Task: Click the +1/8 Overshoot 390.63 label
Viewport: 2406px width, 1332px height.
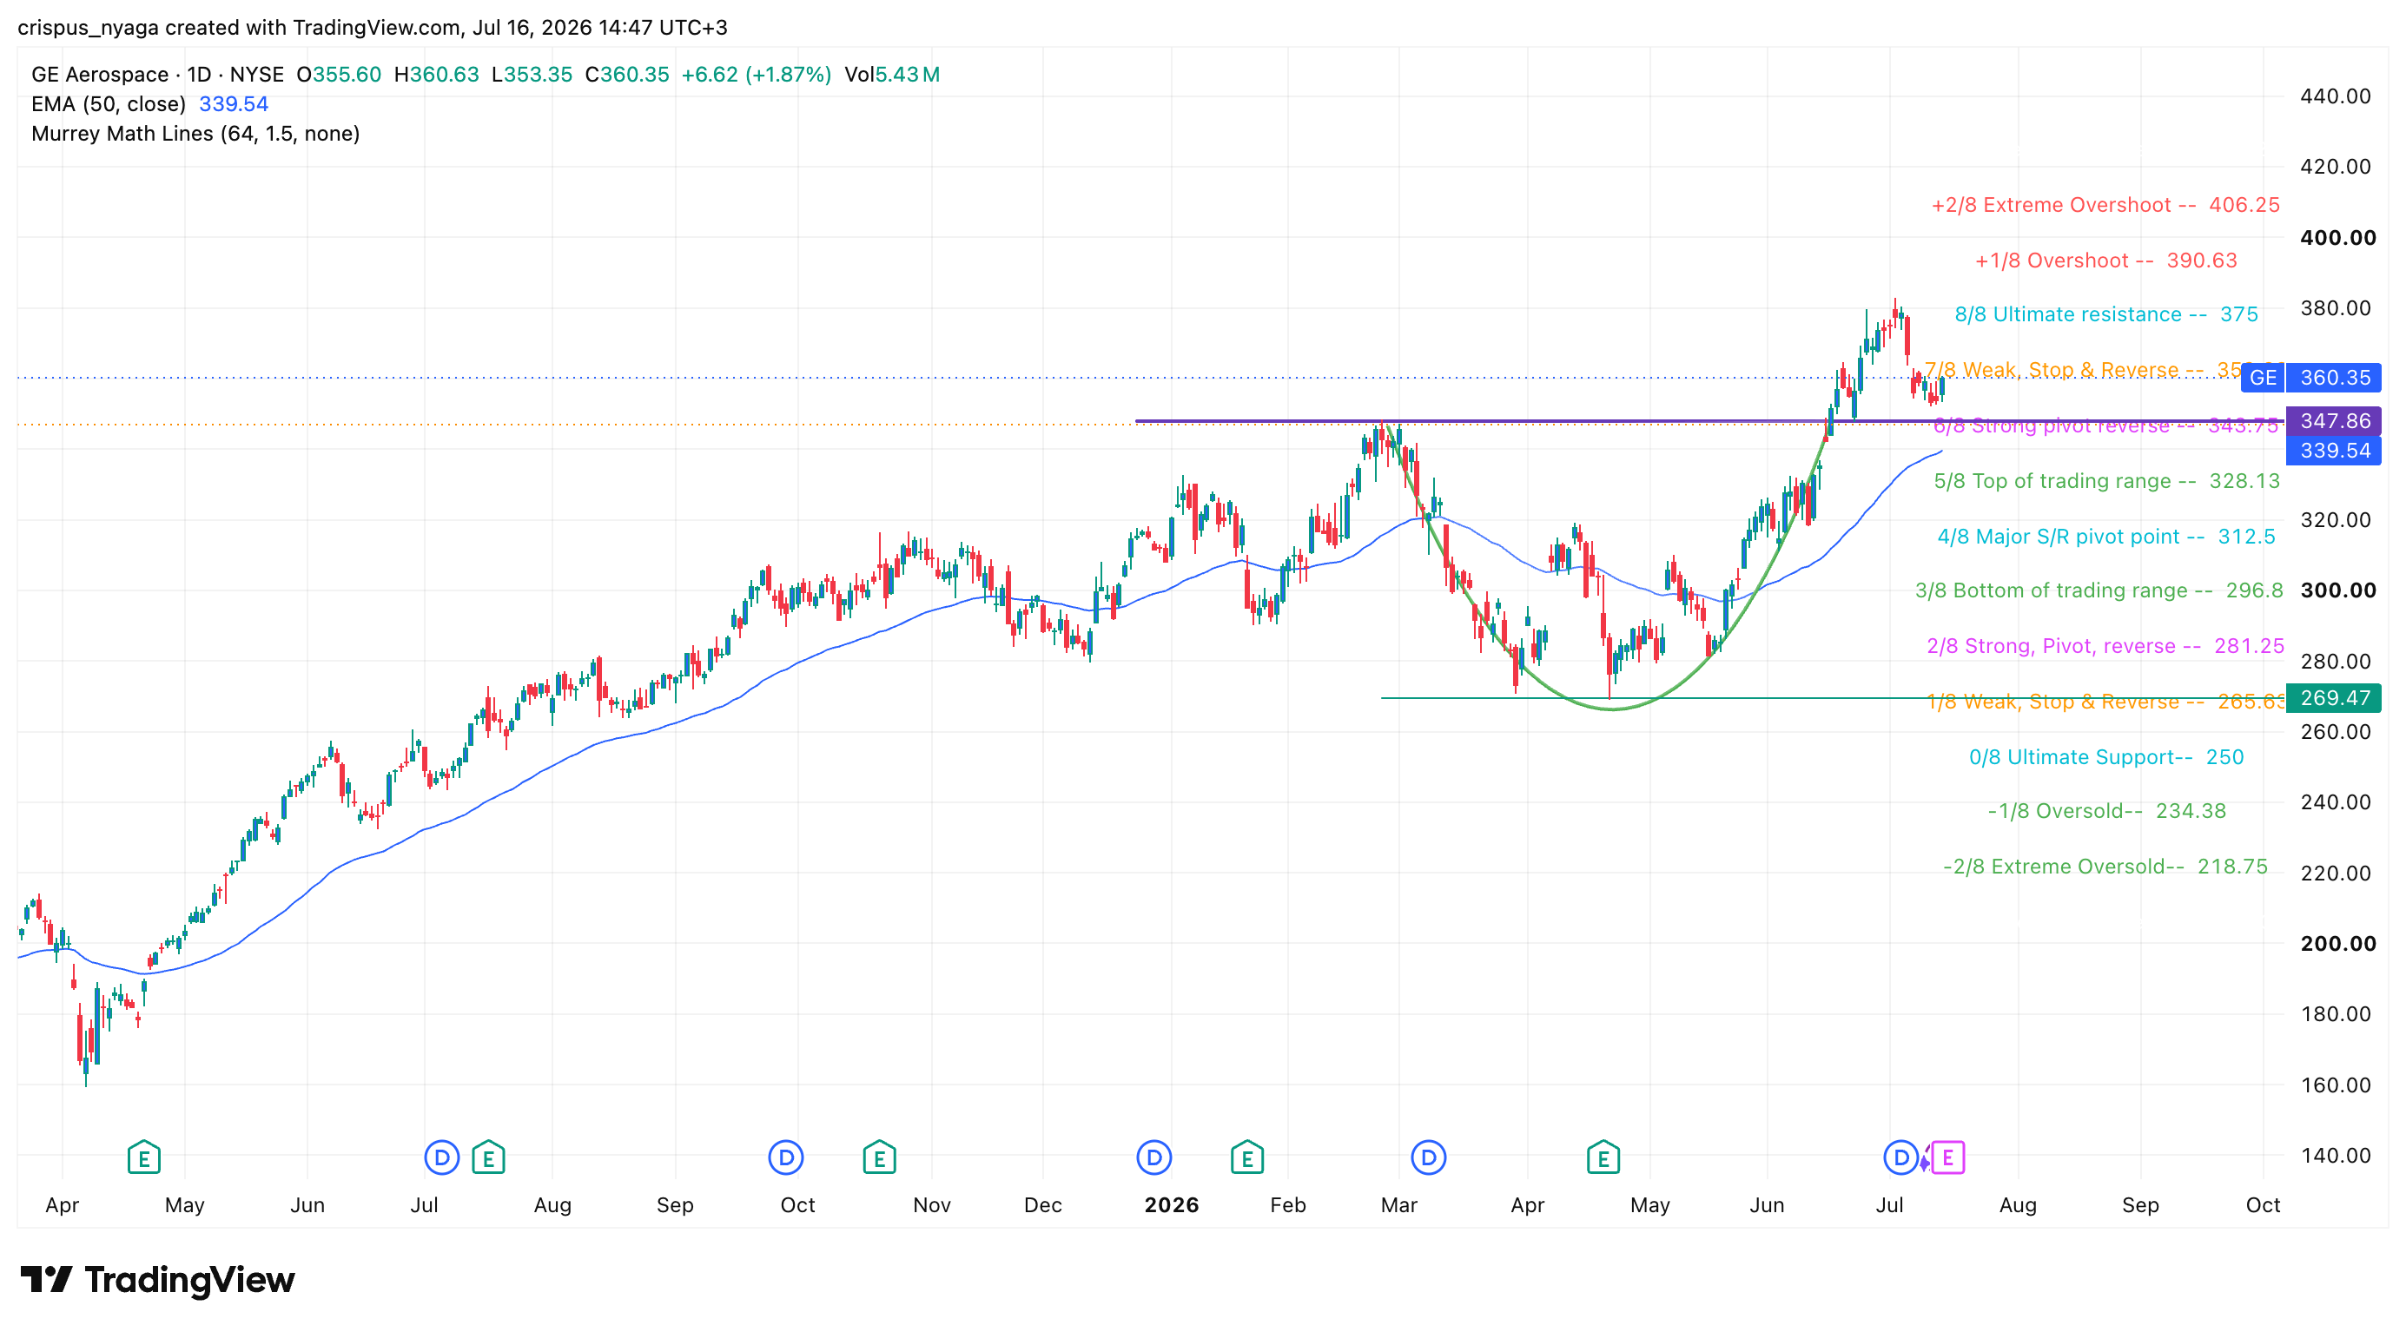Action: (x=2105, y=260)
